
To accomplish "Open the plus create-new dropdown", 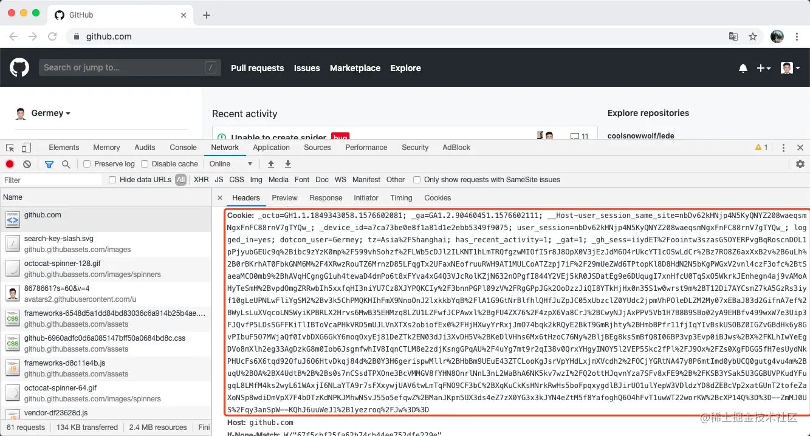I will click(764, 68).
